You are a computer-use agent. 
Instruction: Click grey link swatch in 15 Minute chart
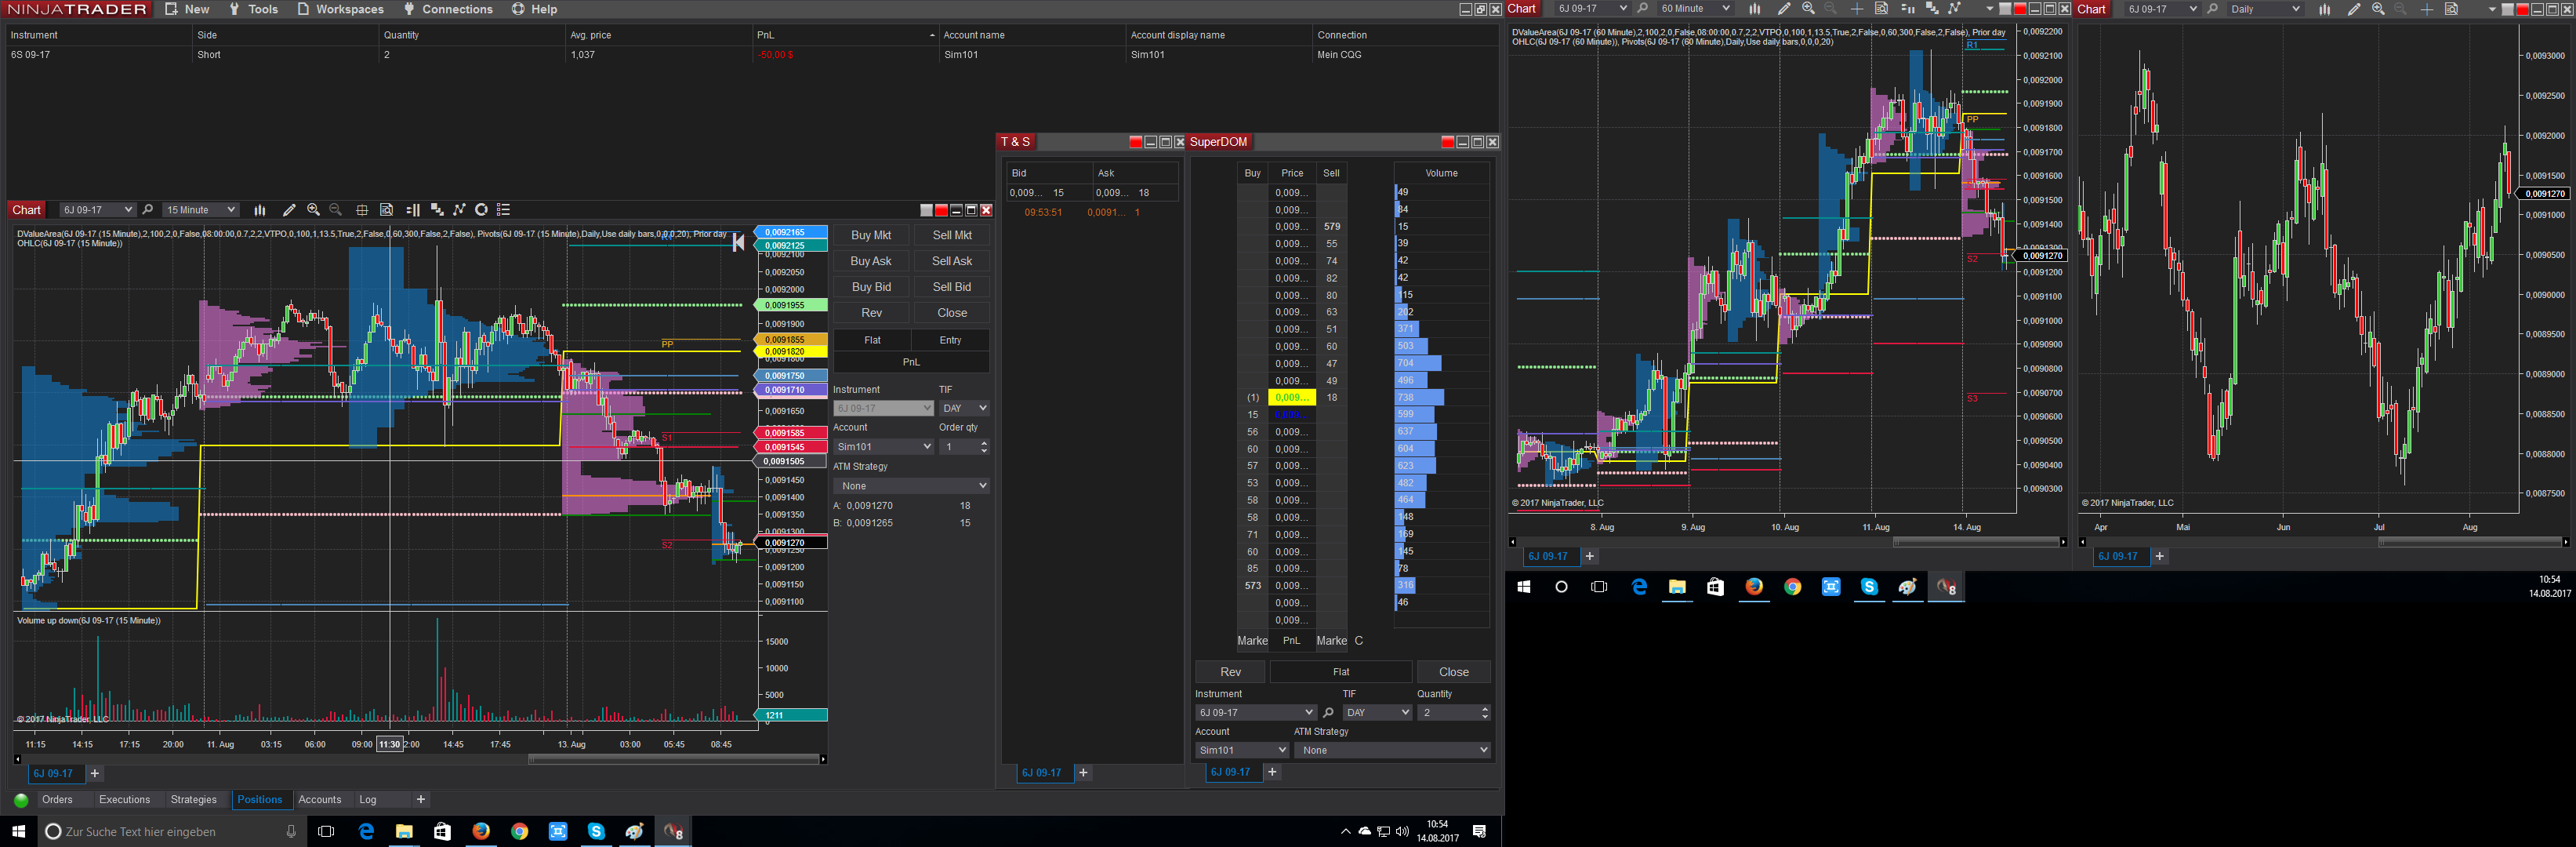[926, 210]
